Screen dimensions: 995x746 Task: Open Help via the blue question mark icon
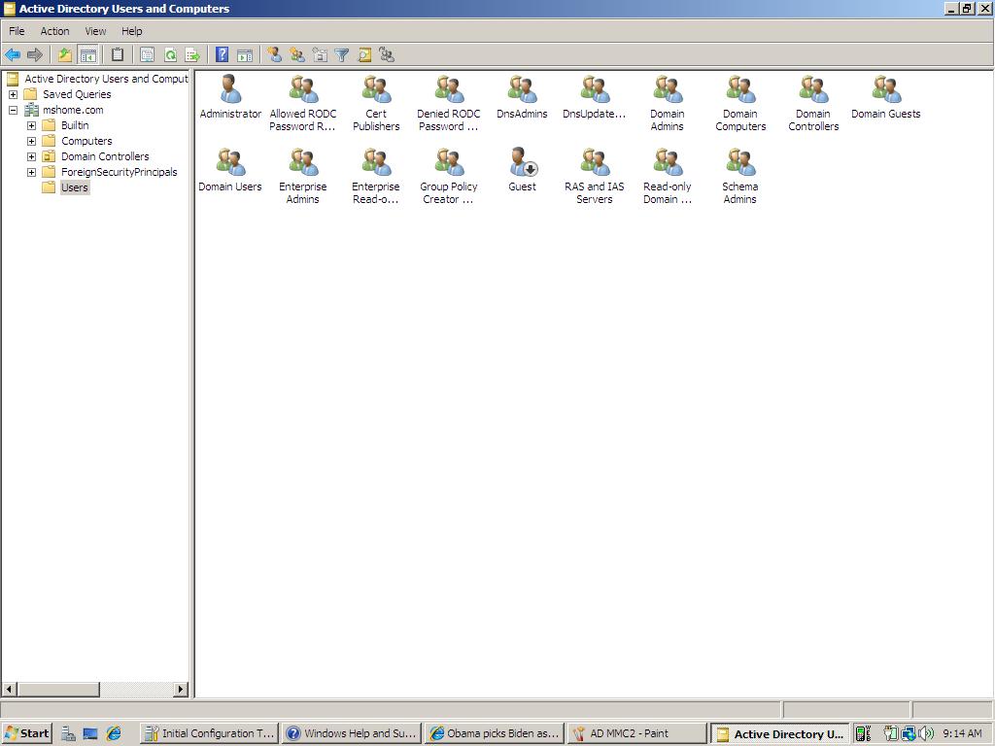(222, 54)
